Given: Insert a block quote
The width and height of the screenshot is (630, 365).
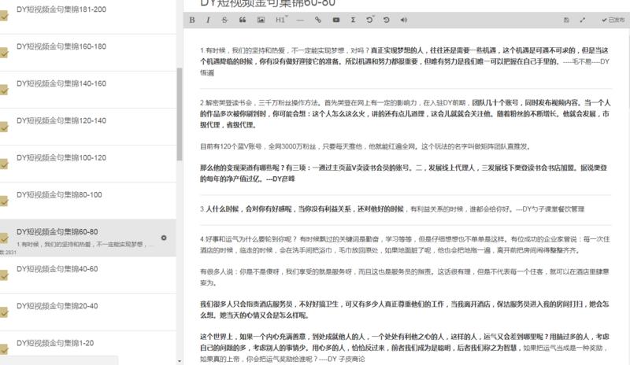Looking at the screenshot, I should pos(243,20).
